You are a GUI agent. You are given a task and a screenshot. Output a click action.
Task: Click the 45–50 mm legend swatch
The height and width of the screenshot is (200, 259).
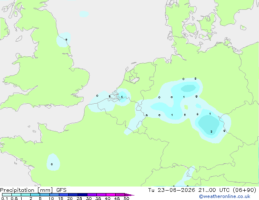(x=120, y=195)
